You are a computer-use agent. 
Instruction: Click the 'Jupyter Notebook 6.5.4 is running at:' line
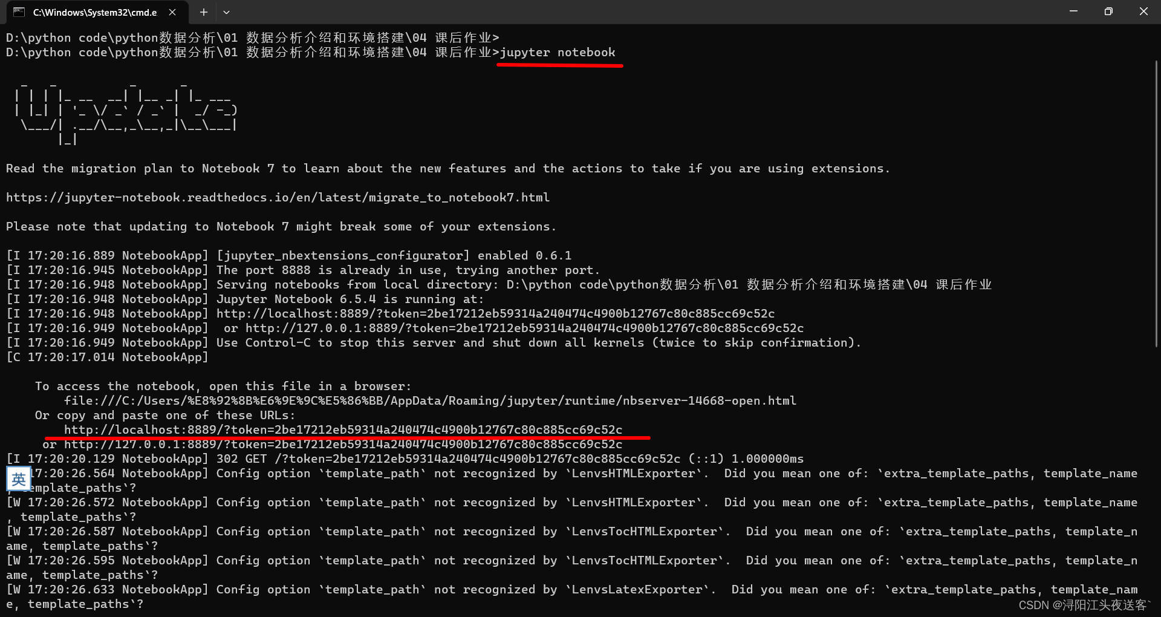245,299
